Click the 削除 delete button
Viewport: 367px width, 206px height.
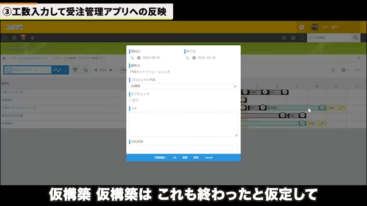point(196,158)
